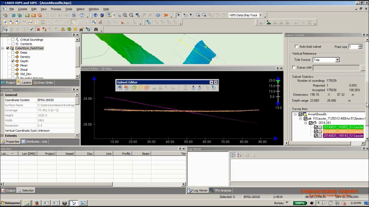Collapse the AnseABeaufils survey lines node
Image resolution: width=369 pixels, height=207 pixels.
click(295, 114)
